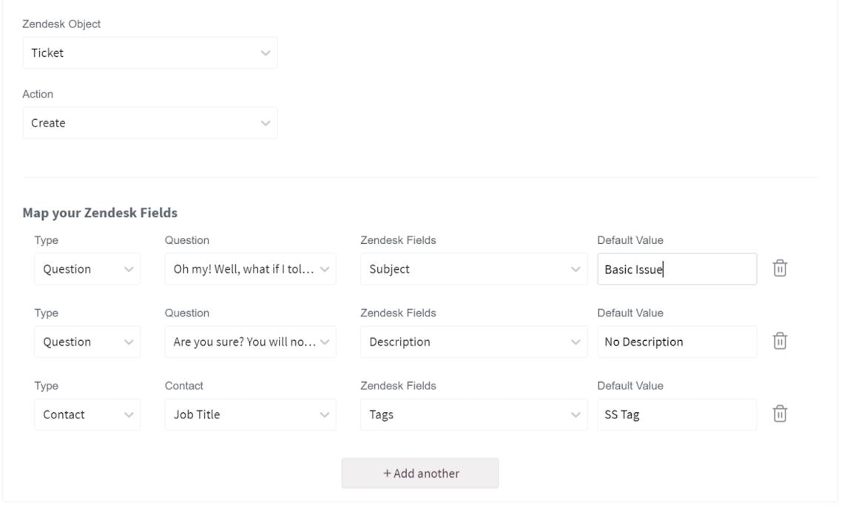Change the Contact type dropdown in third row

point(87,415)
